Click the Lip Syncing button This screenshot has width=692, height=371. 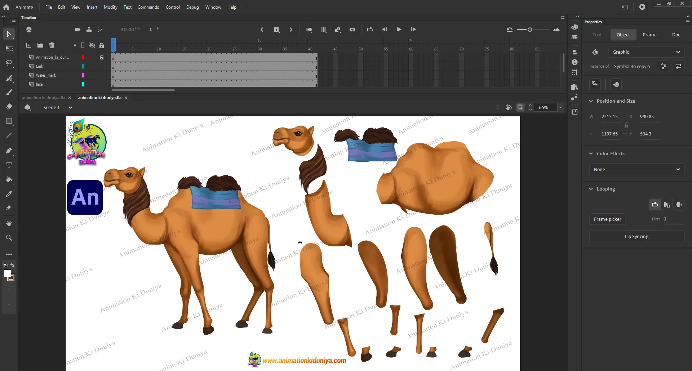pyautogui.click(x=636, y=236)
